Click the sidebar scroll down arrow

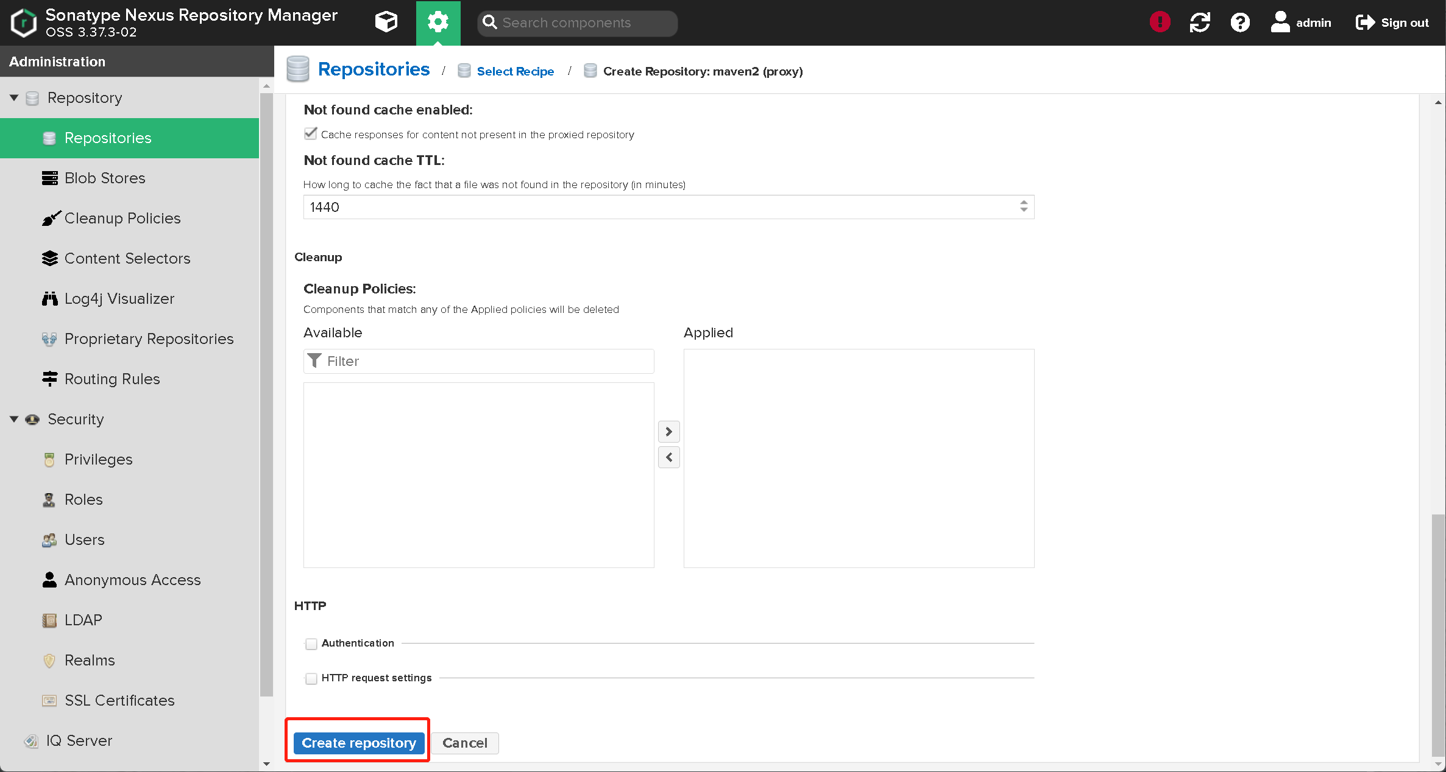[x=266, y=764]
